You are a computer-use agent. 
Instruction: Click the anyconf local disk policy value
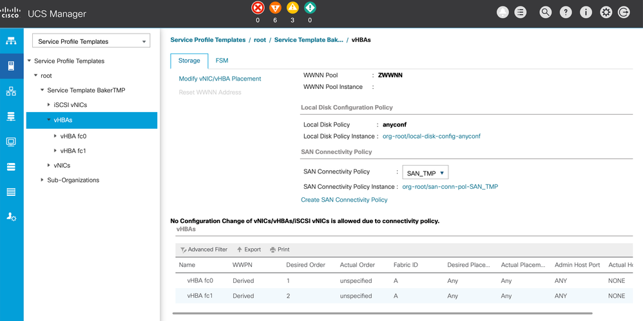[394, 125]
